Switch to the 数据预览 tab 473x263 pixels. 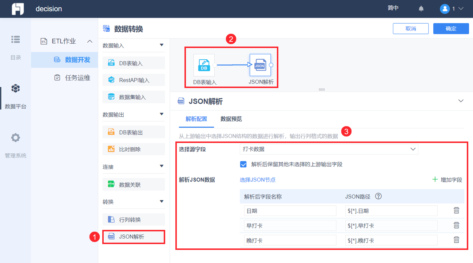coord(231,119)
